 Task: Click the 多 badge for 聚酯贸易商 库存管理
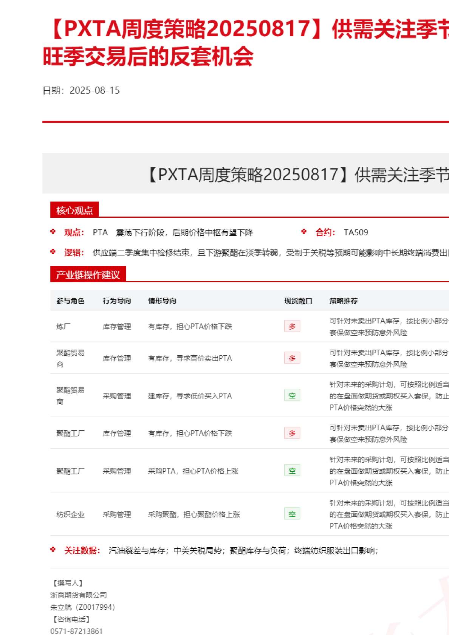coord(292,358)
